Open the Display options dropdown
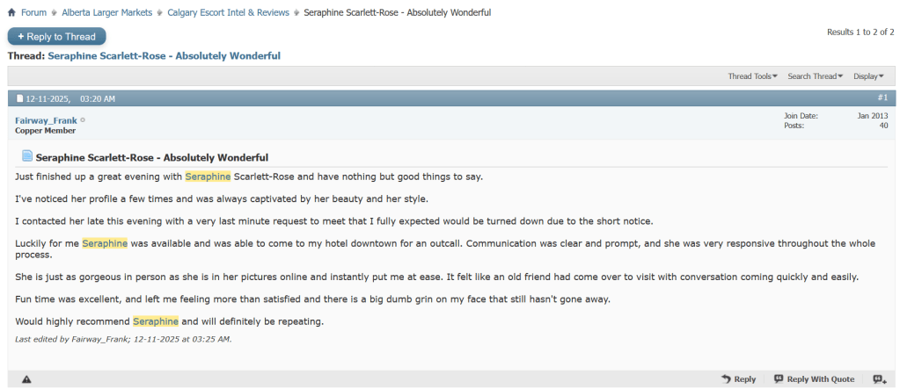 tap(868, 76)
